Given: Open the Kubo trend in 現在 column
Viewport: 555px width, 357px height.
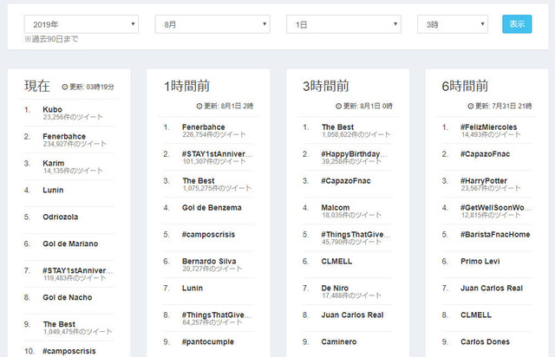Looking at the screenshot, I should (52, 109).
